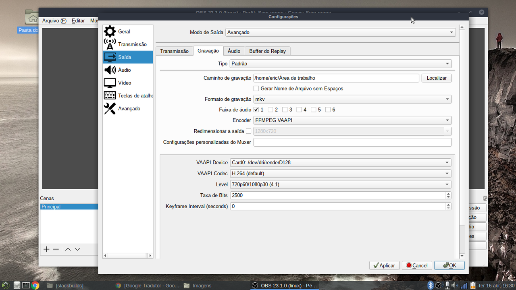Switch to the Google Tradutor Chrome window

tap(147, 286)
